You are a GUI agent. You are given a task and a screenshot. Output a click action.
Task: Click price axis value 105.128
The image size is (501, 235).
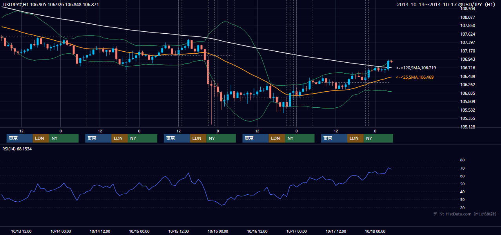point(468,127)
